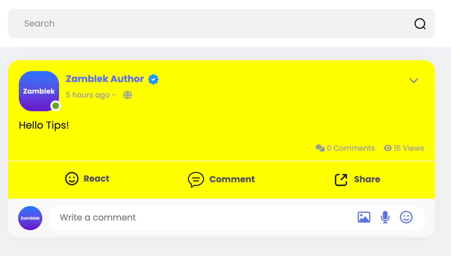Click the search magnifier icon
The image size is (451, 256).
[420, 24]
